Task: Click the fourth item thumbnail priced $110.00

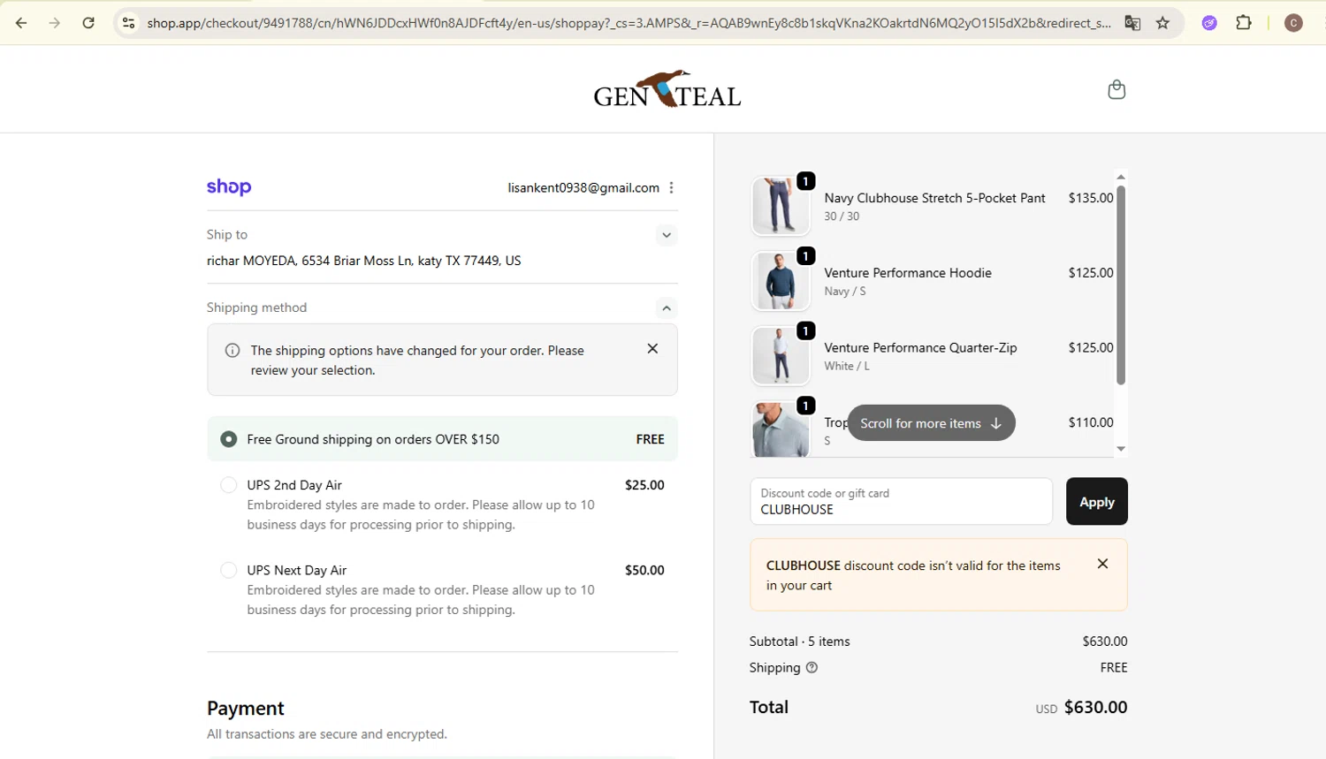Action: [x=781, y=429]
